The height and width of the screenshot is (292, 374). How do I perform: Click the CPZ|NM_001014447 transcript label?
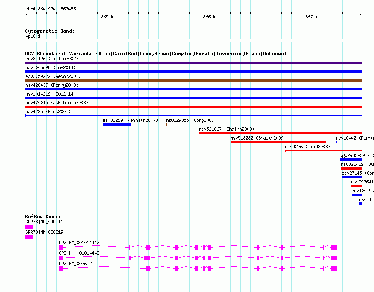click(x=79, y=243)
